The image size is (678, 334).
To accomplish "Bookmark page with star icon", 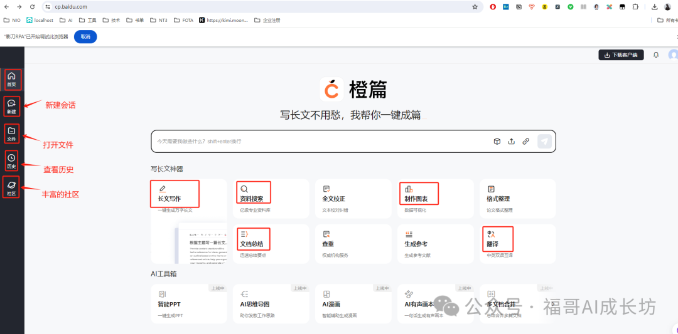I will pyautogui.click(x=475, y=7).
